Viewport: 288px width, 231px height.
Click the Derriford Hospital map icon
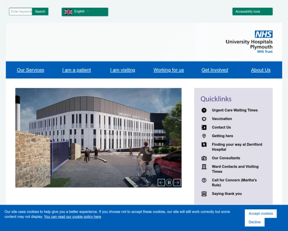point(204,144)
